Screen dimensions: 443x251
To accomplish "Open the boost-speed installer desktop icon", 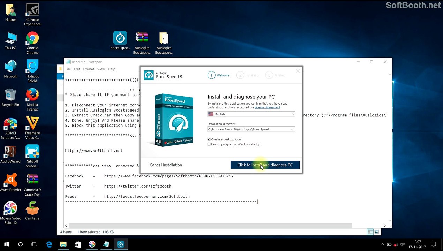I will pos(120,41).
